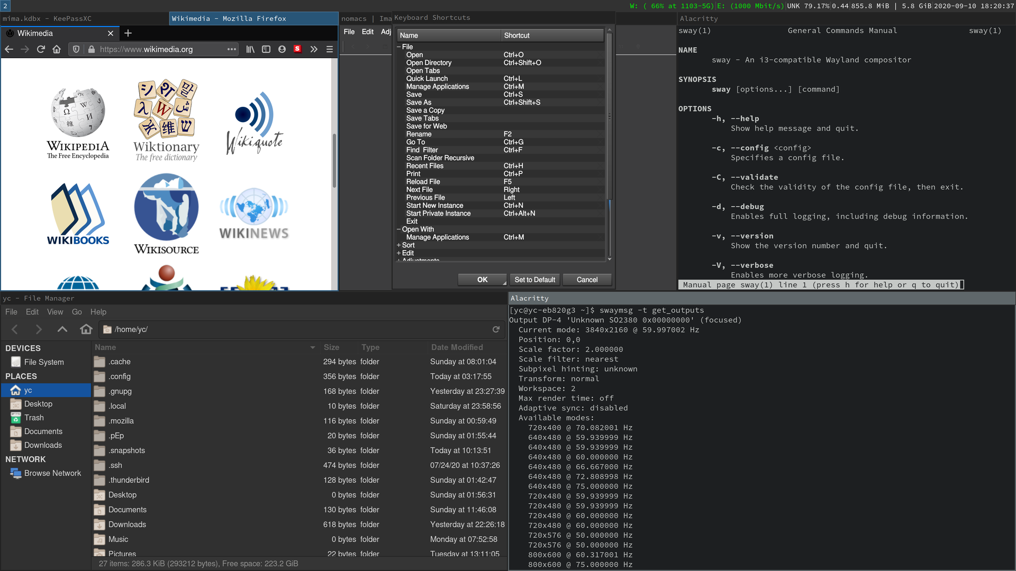Select the Find Filter shortcut field
The height and width of the screenshot is (571, 1016).
coord(551,150)
